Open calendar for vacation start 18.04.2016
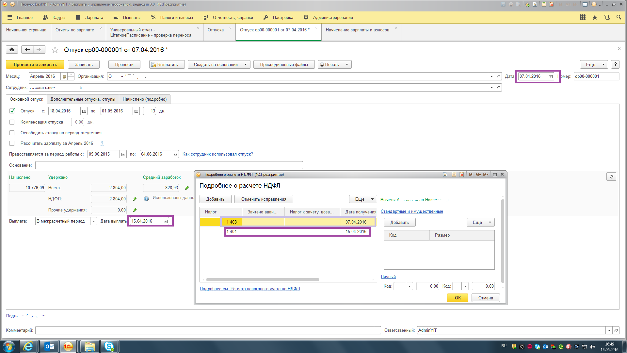This screenshot has height=353, width=627. [84, 111]
